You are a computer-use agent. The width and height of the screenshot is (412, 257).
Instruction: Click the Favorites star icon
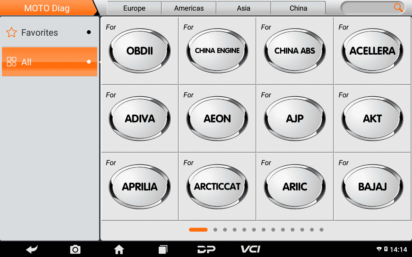12,32
